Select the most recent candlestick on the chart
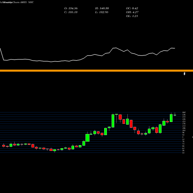 [x=175, y=115]
